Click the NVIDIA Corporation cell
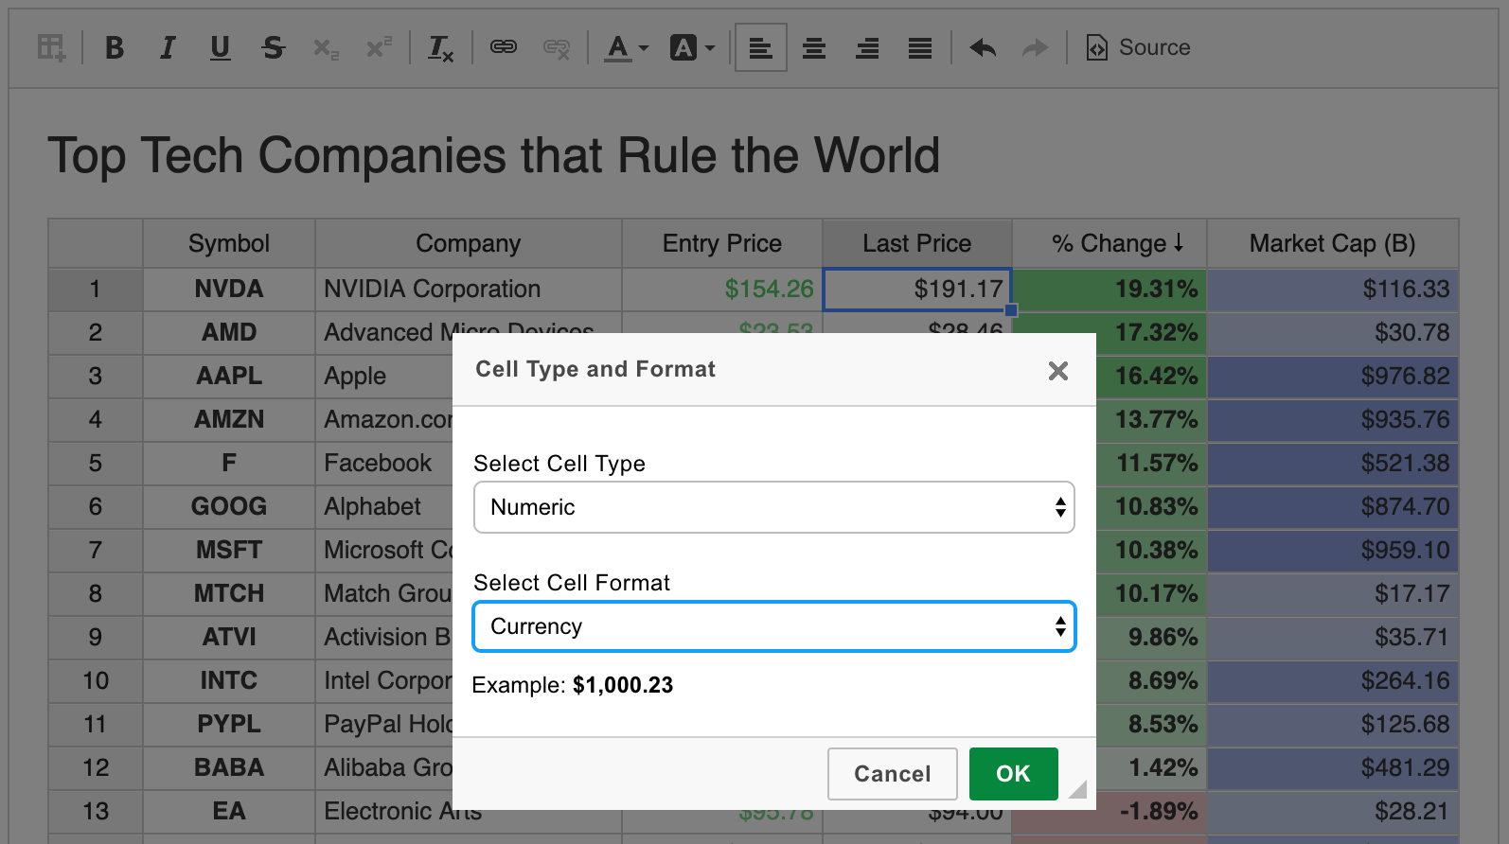The image size is (1509, 844). click(x=469, y=290)
